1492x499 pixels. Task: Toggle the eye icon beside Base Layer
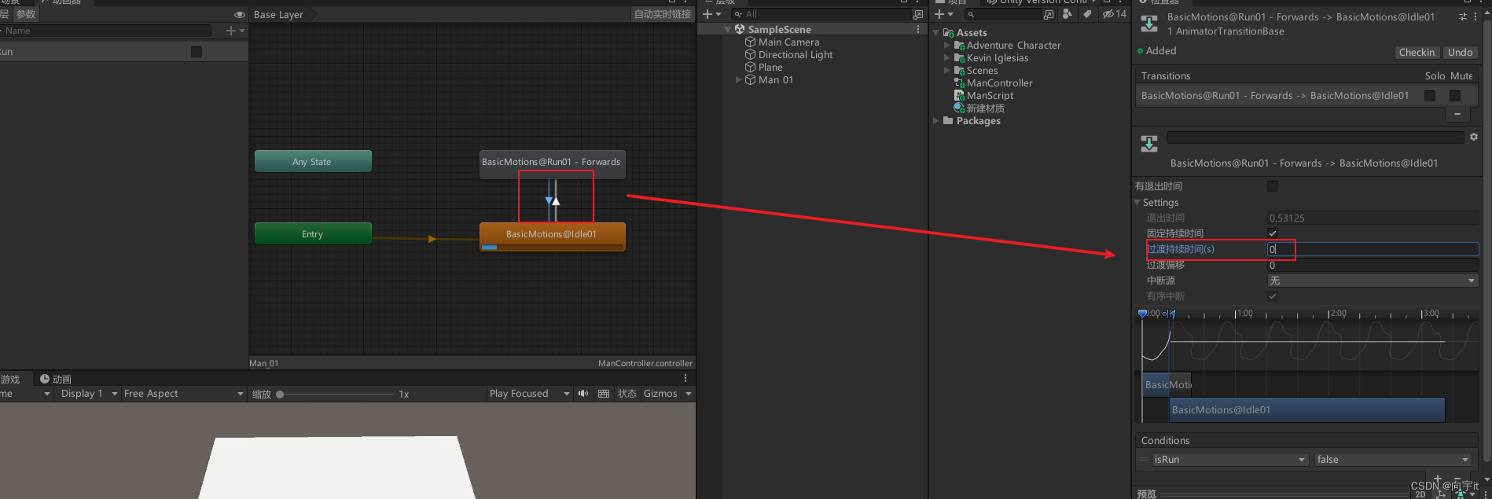tap(240, 15)
